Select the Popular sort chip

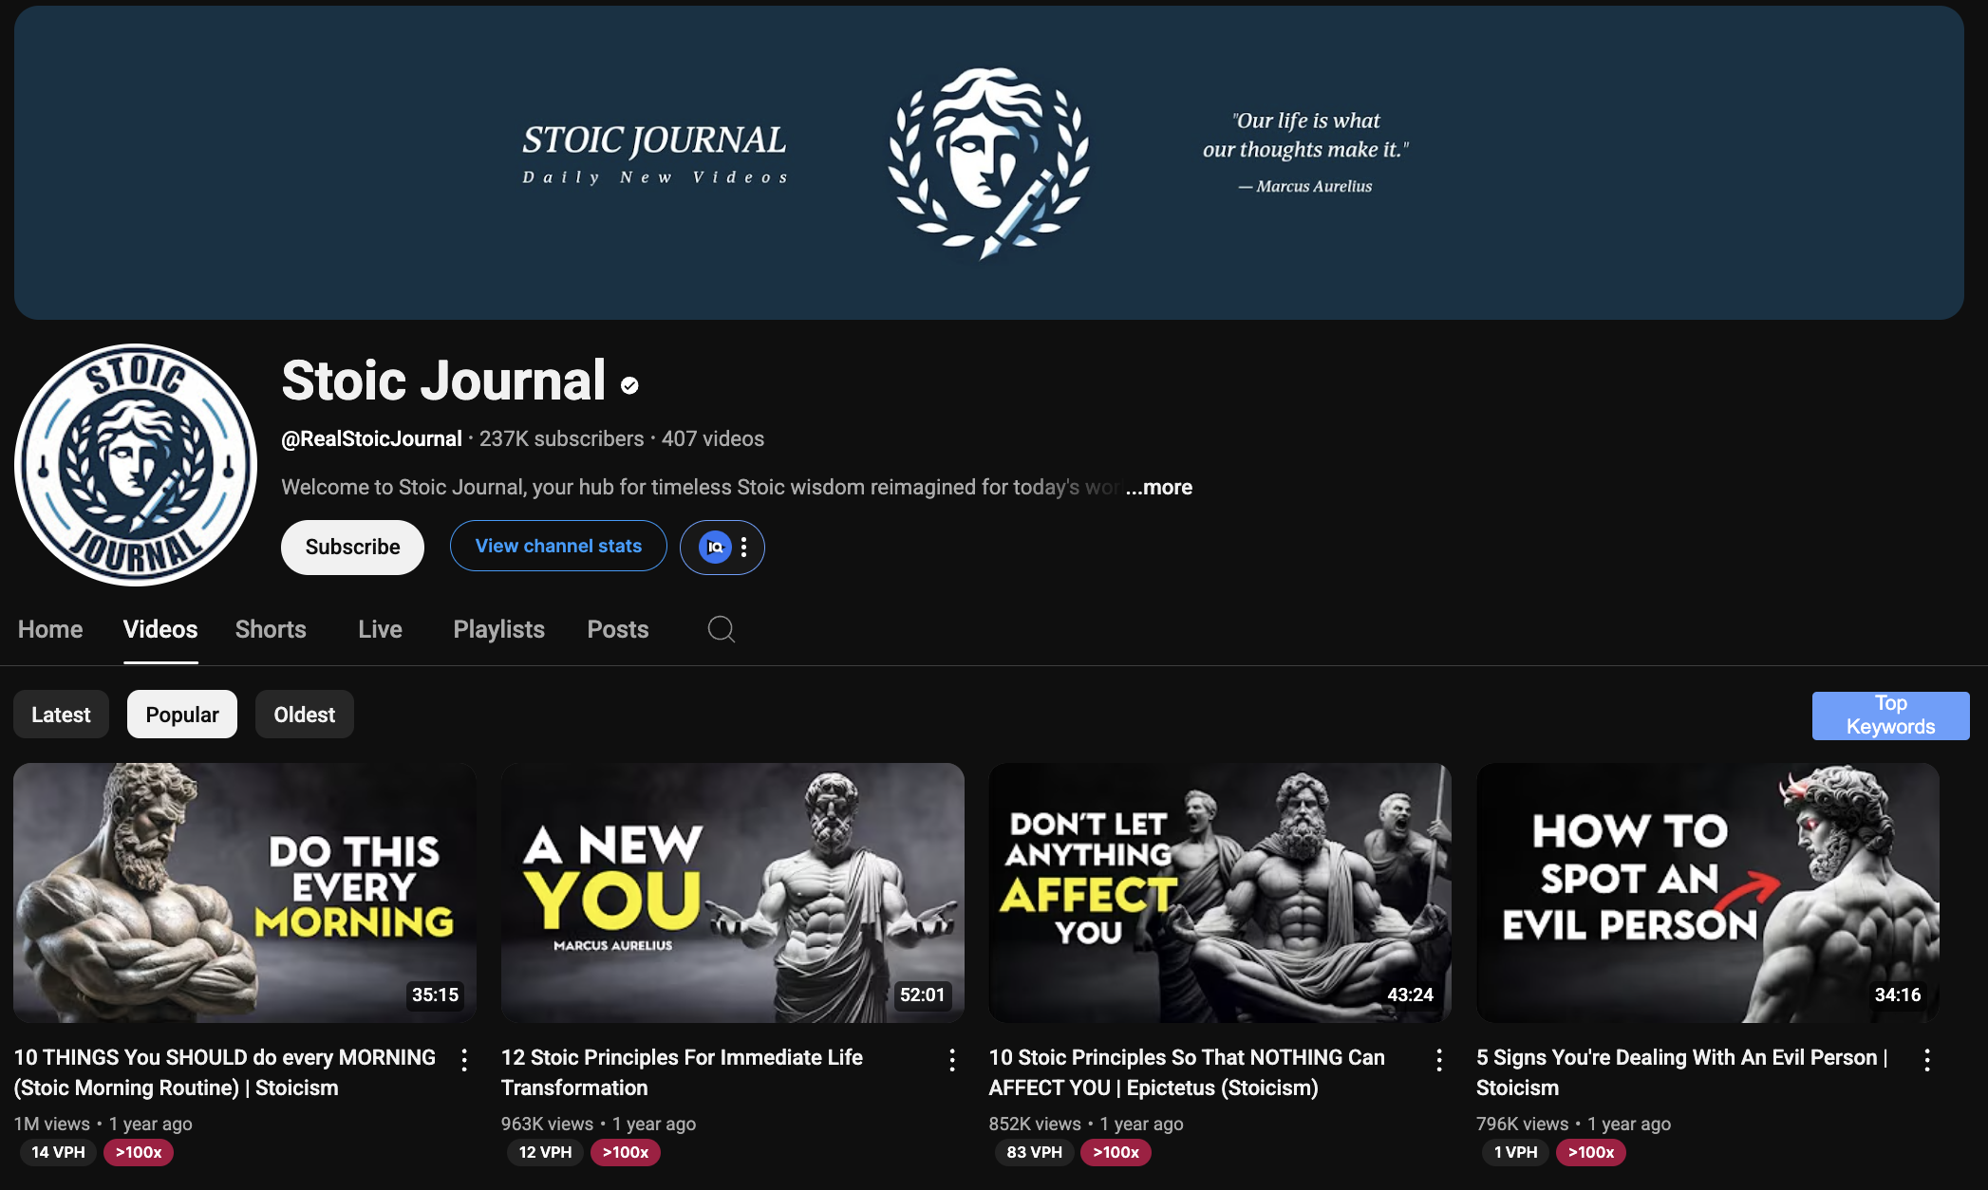(182, 715)
